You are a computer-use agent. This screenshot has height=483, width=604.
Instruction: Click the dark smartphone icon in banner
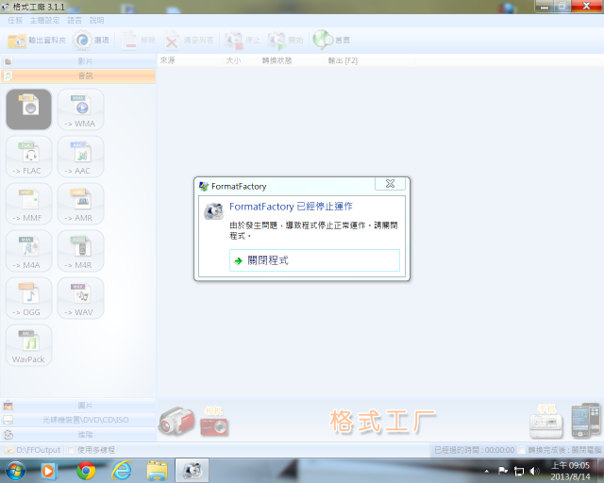585,420
